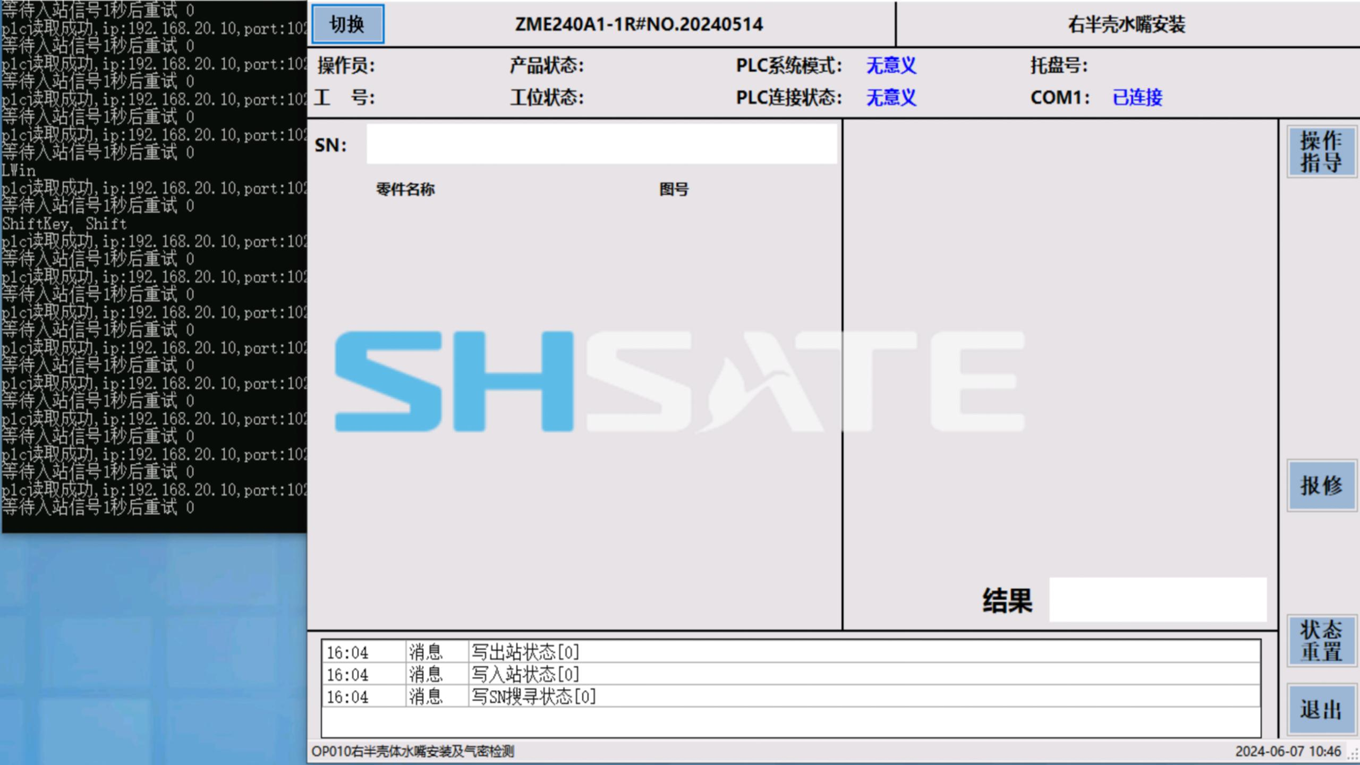Click the SHSATE logo image
This screenshot has width=1360, height=765.
679,381
